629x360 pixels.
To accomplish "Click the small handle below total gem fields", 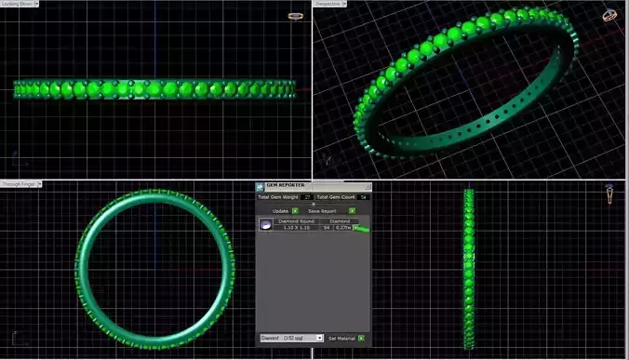I will point(314,205).
